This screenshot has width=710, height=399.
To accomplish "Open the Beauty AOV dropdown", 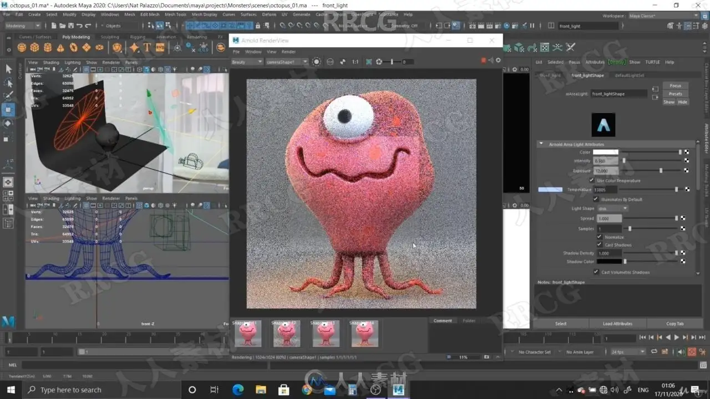I will point(247,62).
